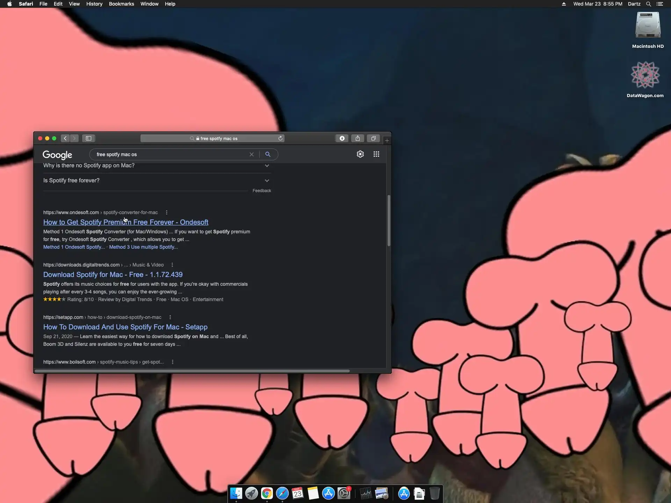
Task: Open Chrome from the Dock
Action: 267,494
